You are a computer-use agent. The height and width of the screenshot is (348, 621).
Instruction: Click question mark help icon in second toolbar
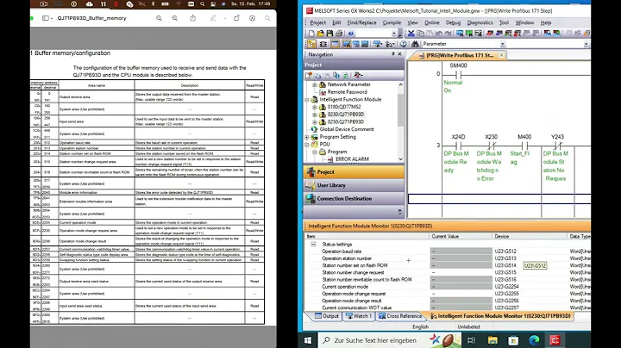pos(403,44)
